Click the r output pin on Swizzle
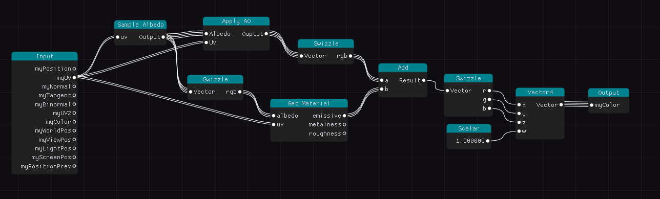The height and width of the screenshot is (199, 660). [489, 91]
